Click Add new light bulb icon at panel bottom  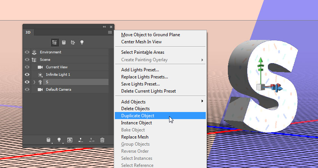click(x=59, y=140)
